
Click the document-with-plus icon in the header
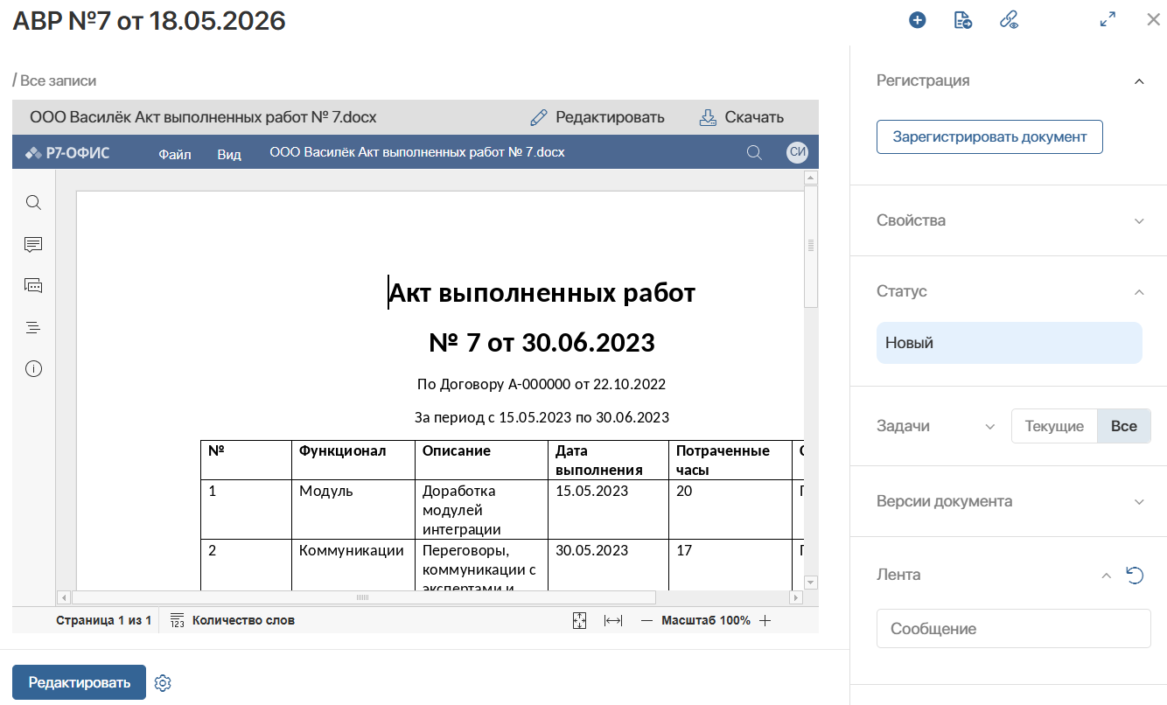coord(963,20)
